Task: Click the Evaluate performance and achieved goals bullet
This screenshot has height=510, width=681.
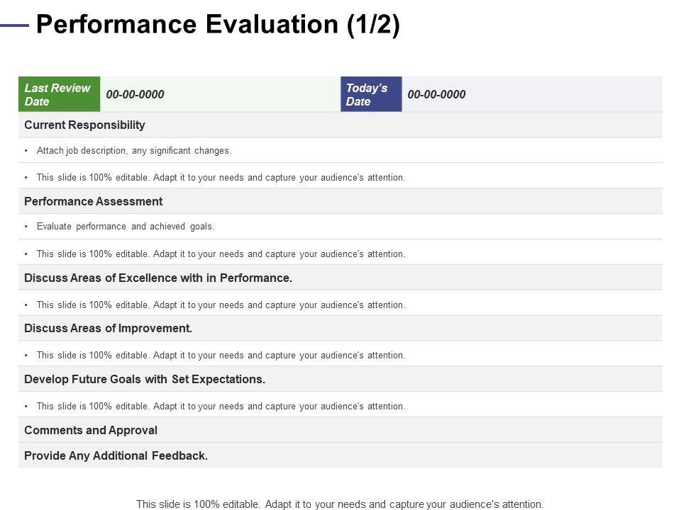Action: (125, 227)
